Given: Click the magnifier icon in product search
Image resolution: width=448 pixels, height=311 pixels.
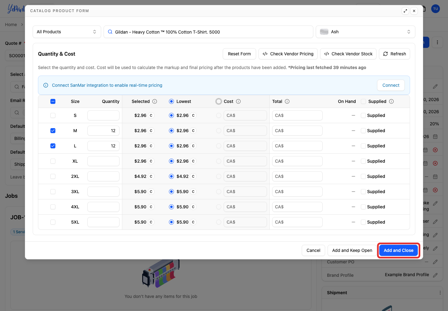Looking at the screenshot, I should (110, 32).
